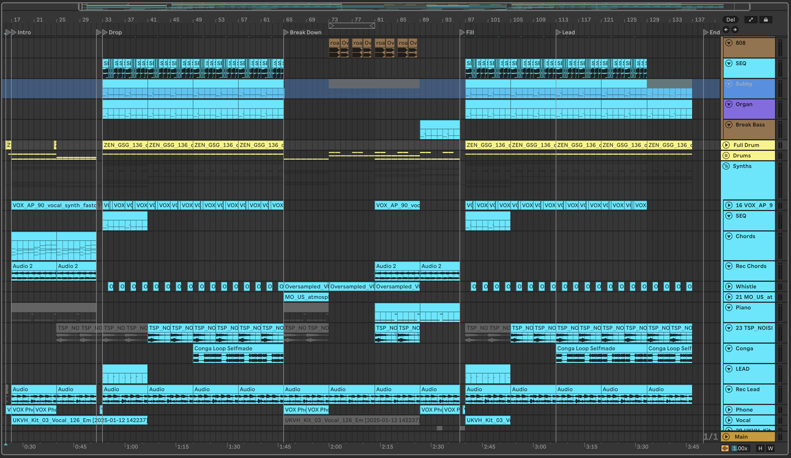Click the arrangement overview bar at top
The width and height of the screenshot is (791, 458).
tap(408, 6)
